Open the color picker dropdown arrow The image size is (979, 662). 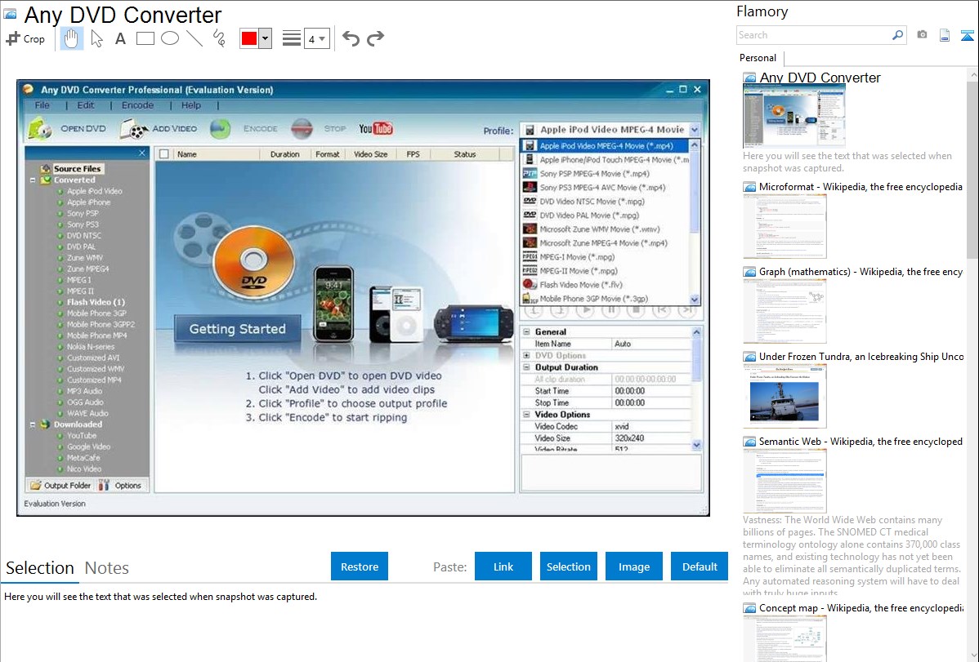coord(265,38)
